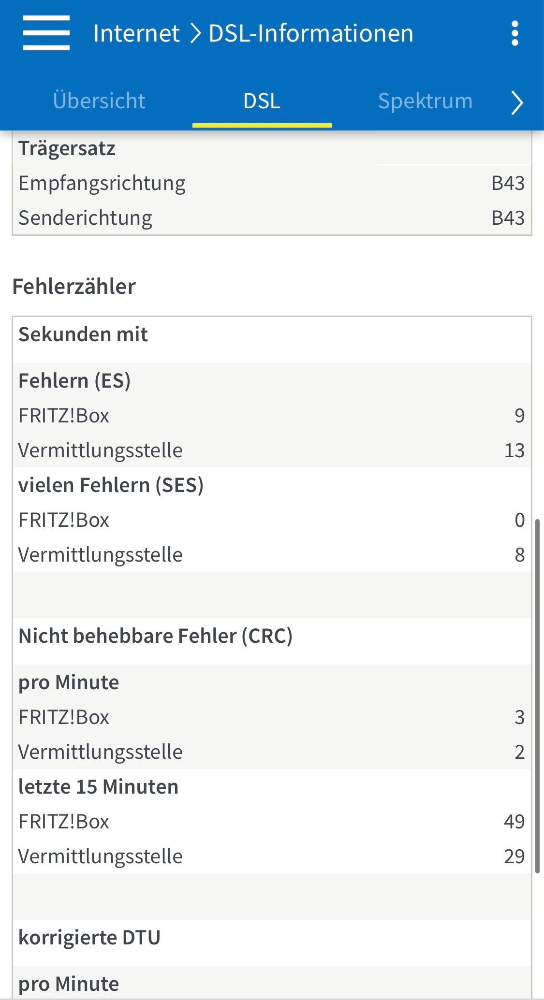This screenshot has width=544, height=1000.
Task: Select the DSL tab
Action: [262, 101]
